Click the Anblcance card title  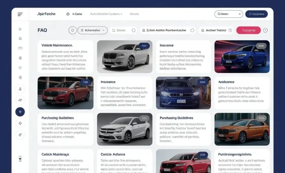(x=226, y=82)
